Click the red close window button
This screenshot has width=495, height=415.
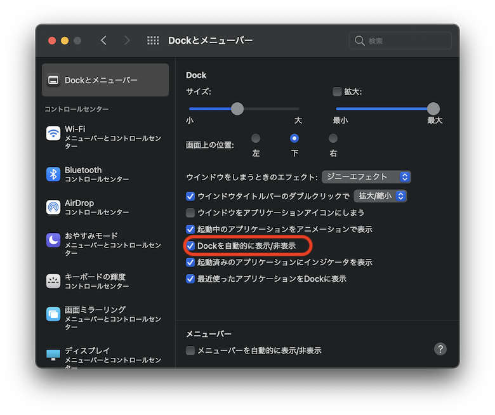tap(52, 41)
